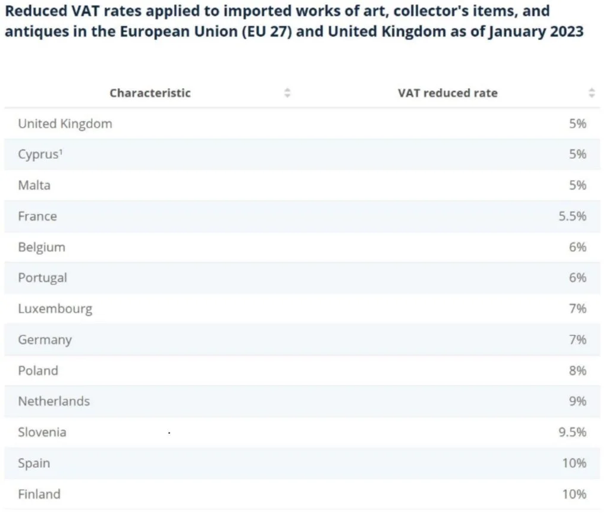Click Portugal in the table
The height and width of the screenshot is (517, 609).
[42, 278]
